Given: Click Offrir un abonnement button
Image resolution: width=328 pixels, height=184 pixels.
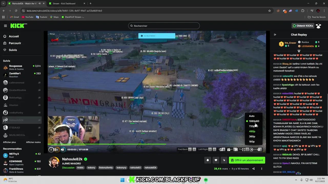Looking at the screenshot, I should click(247, 160).
